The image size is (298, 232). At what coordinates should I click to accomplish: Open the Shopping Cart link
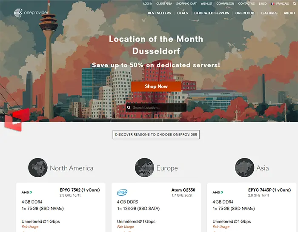click(186, 4)
